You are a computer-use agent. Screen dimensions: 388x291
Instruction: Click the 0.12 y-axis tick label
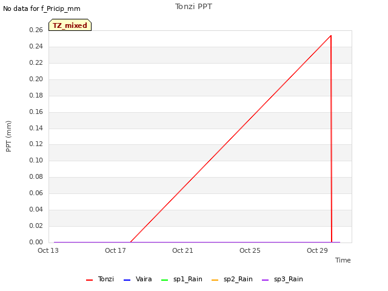[36, 144]
